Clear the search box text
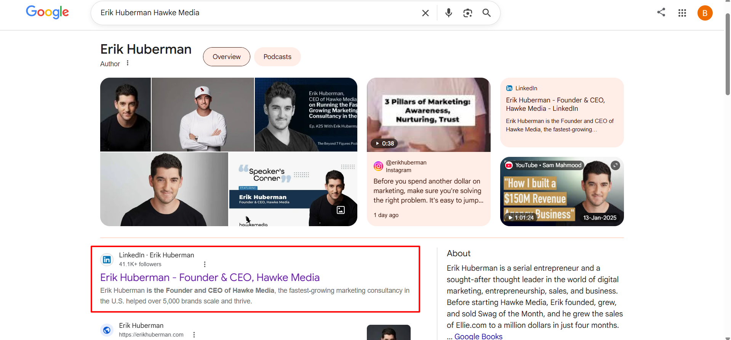This screenshot has height=340, width=731. [x=425, y=13]
